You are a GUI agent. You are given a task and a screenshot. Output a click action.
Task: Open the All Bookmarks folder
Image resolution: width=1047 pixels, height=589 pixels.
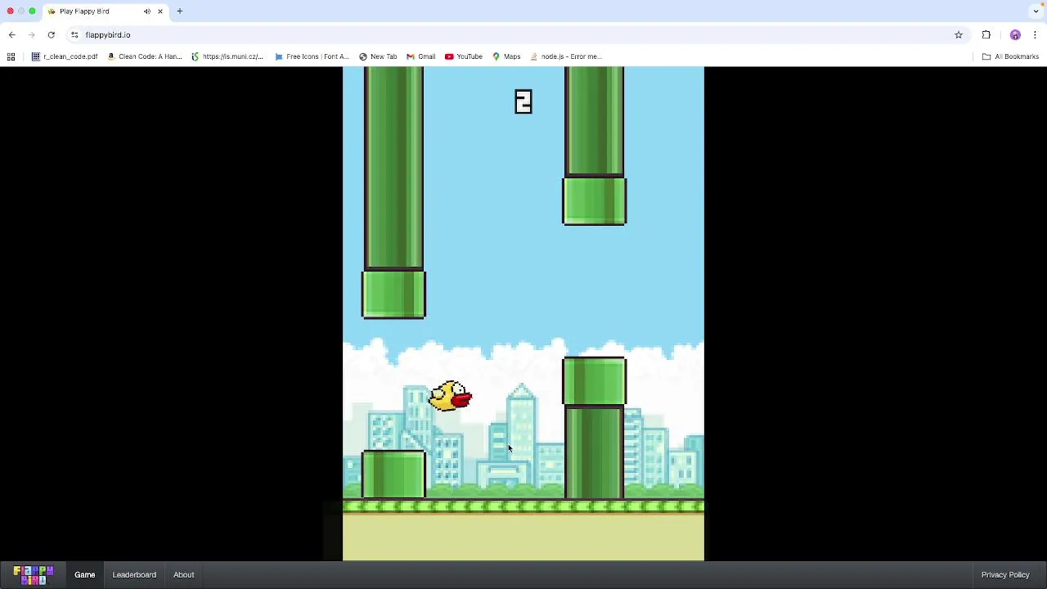[x=1010, y=56]
